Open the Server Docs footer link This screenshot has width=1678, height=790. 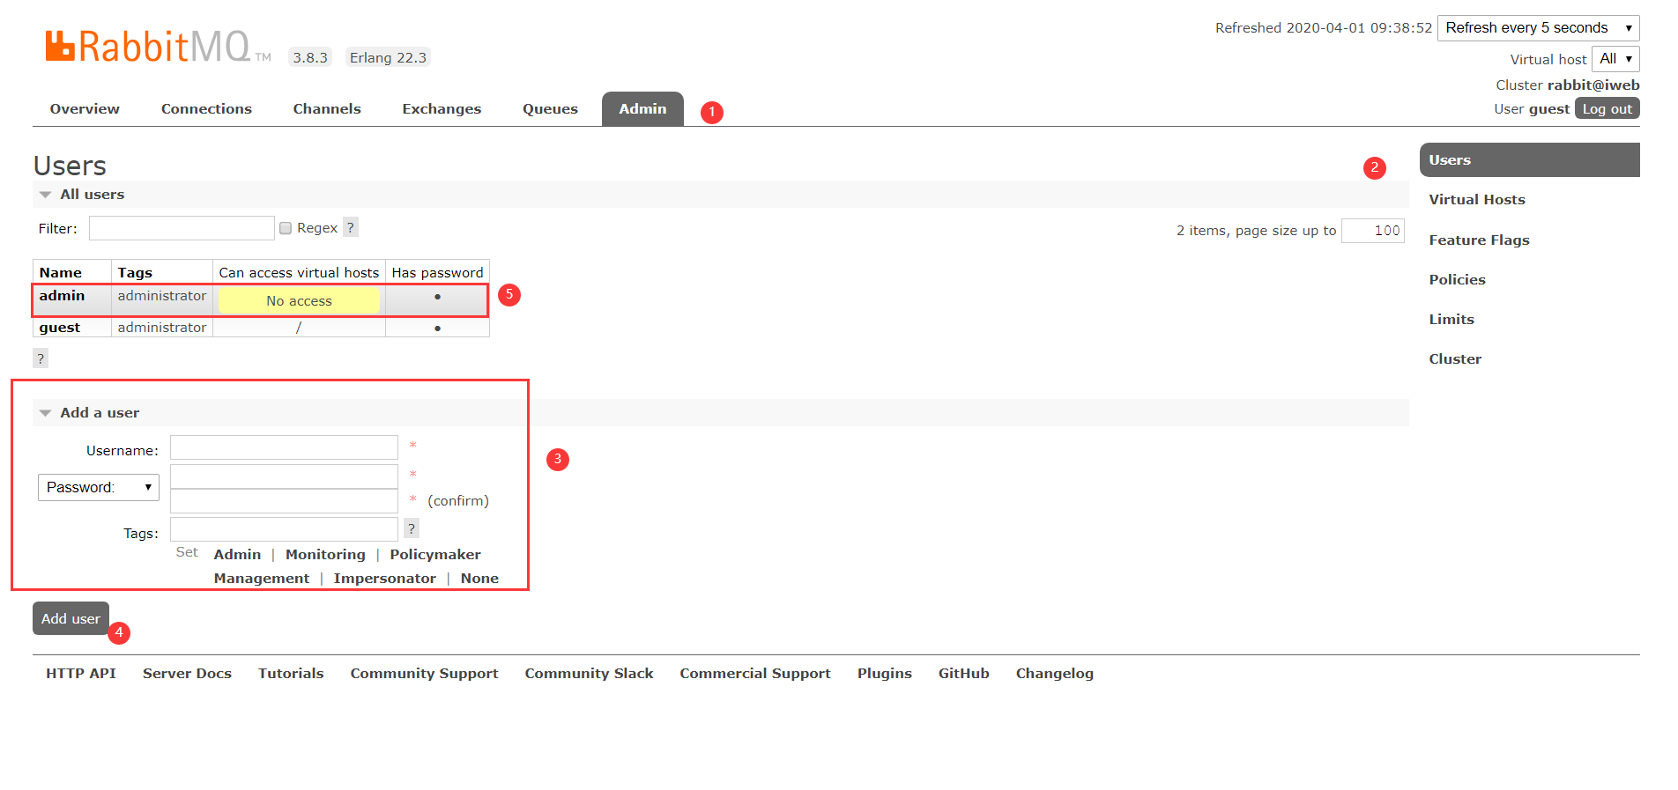(x=187, y=674)
